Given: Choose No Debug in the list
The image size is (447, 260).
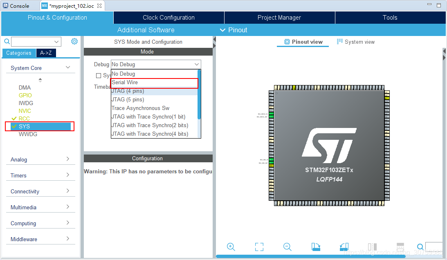Looking at the screenshot, I should 154,74.
